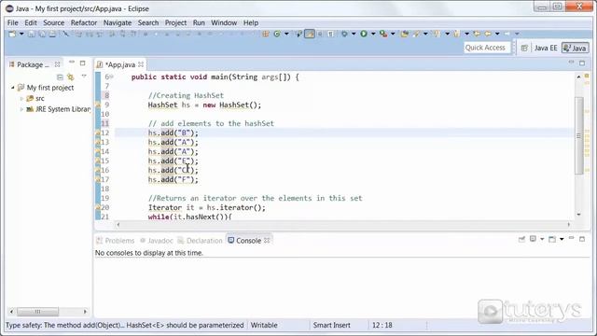Open the File menu
Image resolution: width=597 pixels, height=336 pixels.
click(12, 22)
